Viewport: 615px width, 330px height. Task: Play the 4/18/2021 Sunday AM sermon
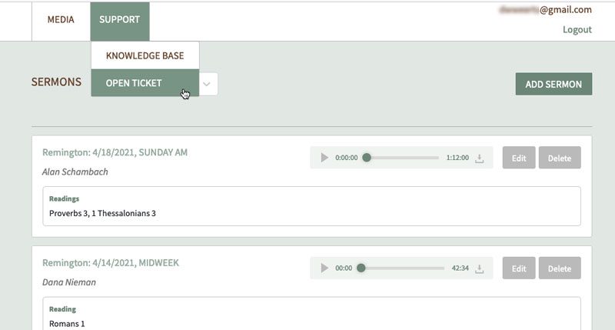[x=324, y=158]
